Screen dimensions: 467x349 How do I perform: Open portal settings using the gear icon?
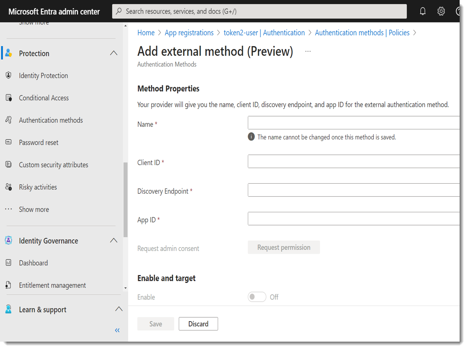click(441, 11)
